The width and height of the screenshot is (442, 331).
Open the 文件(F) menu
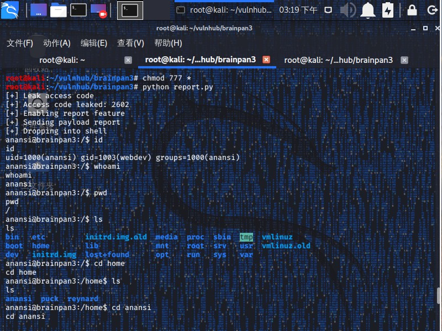[20, 43]
